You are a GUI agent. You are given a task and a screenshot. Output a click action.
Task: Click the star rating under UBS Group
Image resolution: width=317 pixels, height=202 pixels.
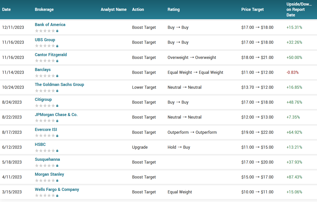coord(45,46)
